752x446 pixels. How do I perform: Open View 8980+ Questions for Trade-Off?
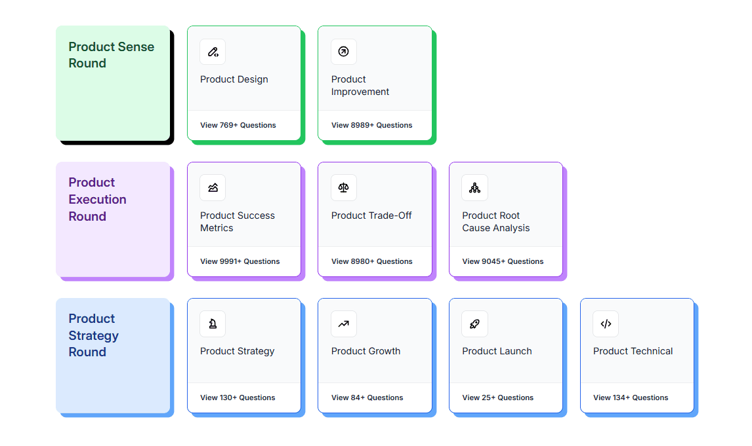point(372,261)
